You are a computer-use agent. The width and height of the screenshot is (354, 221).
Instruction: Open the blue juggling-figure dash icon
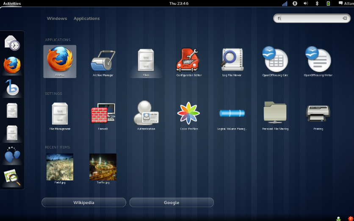point(12,155)
